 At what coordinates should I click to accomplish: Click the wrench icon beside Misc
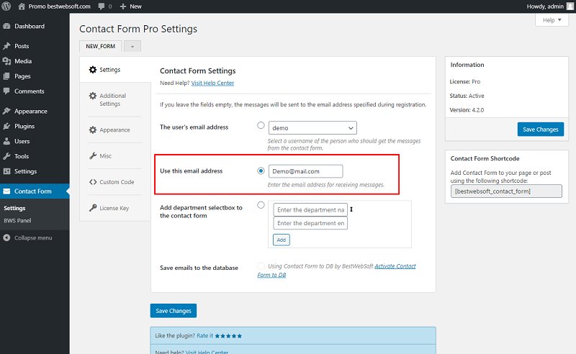93,155
